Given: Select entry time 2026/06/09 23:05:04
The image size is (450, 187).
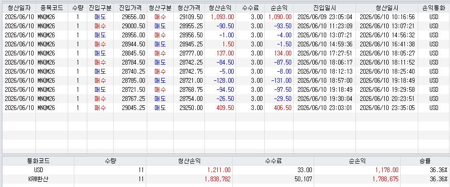Looking at the screenshot, I should click(325, 17).
